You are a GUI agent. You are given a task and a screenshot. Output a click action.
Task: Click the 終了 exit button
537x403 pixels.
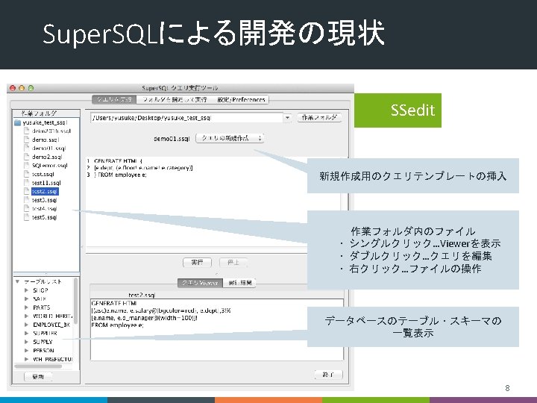(x=328, y=375)
